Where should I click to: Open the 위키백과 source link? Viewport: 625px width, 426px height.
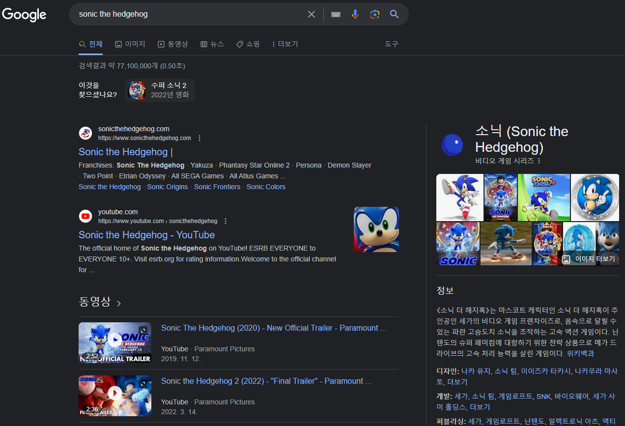[581, 353]
